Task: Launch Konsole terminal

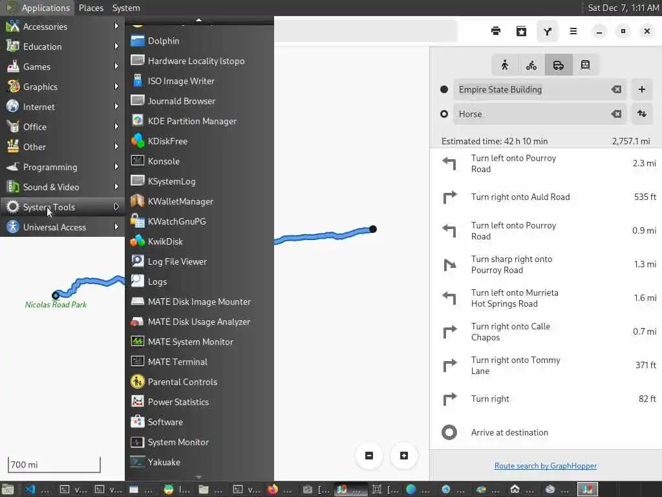Action: click(200, 161)
